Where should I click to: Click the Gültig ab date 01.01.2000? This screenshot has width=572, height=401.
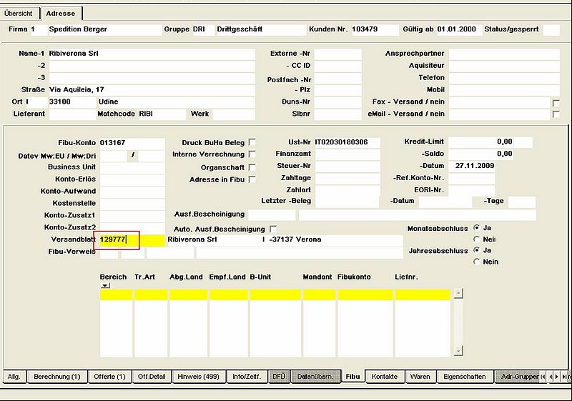[x=459, y=29]
